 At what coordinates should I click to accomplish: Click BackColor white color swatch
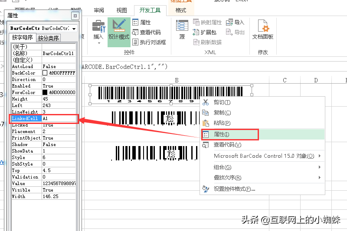(45, 73)
